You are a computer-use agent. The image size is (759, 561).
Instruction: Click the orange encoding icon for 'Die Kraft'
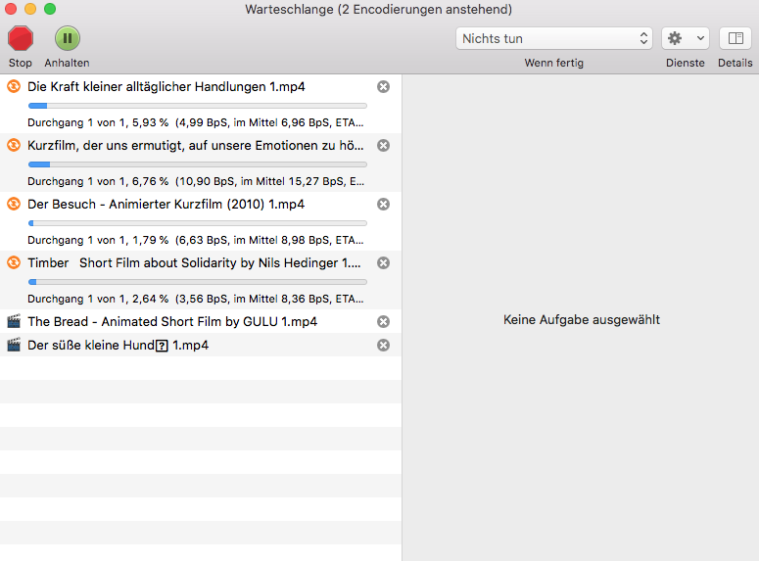click(x=14, y=87)
